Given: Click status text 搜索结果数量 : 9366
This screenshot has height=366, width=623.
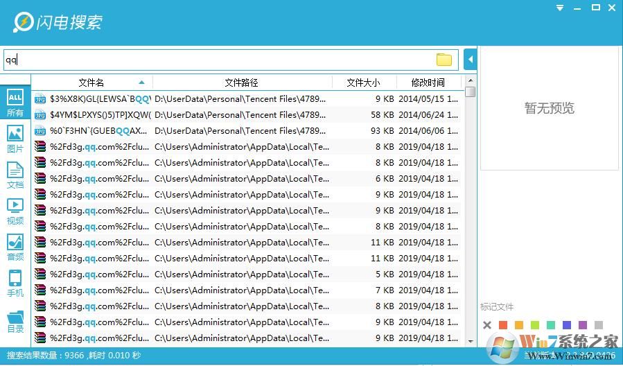Looking at the screenshot, I should 45,356.
